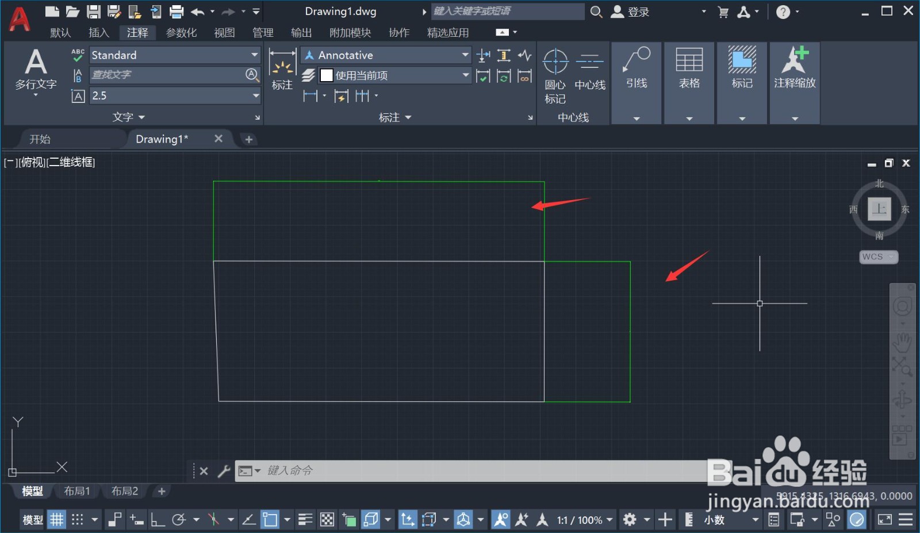The width and height of the screenshot is (920, 533).
Task: Click the find text magnifier icon
Action: coord(252,75)
